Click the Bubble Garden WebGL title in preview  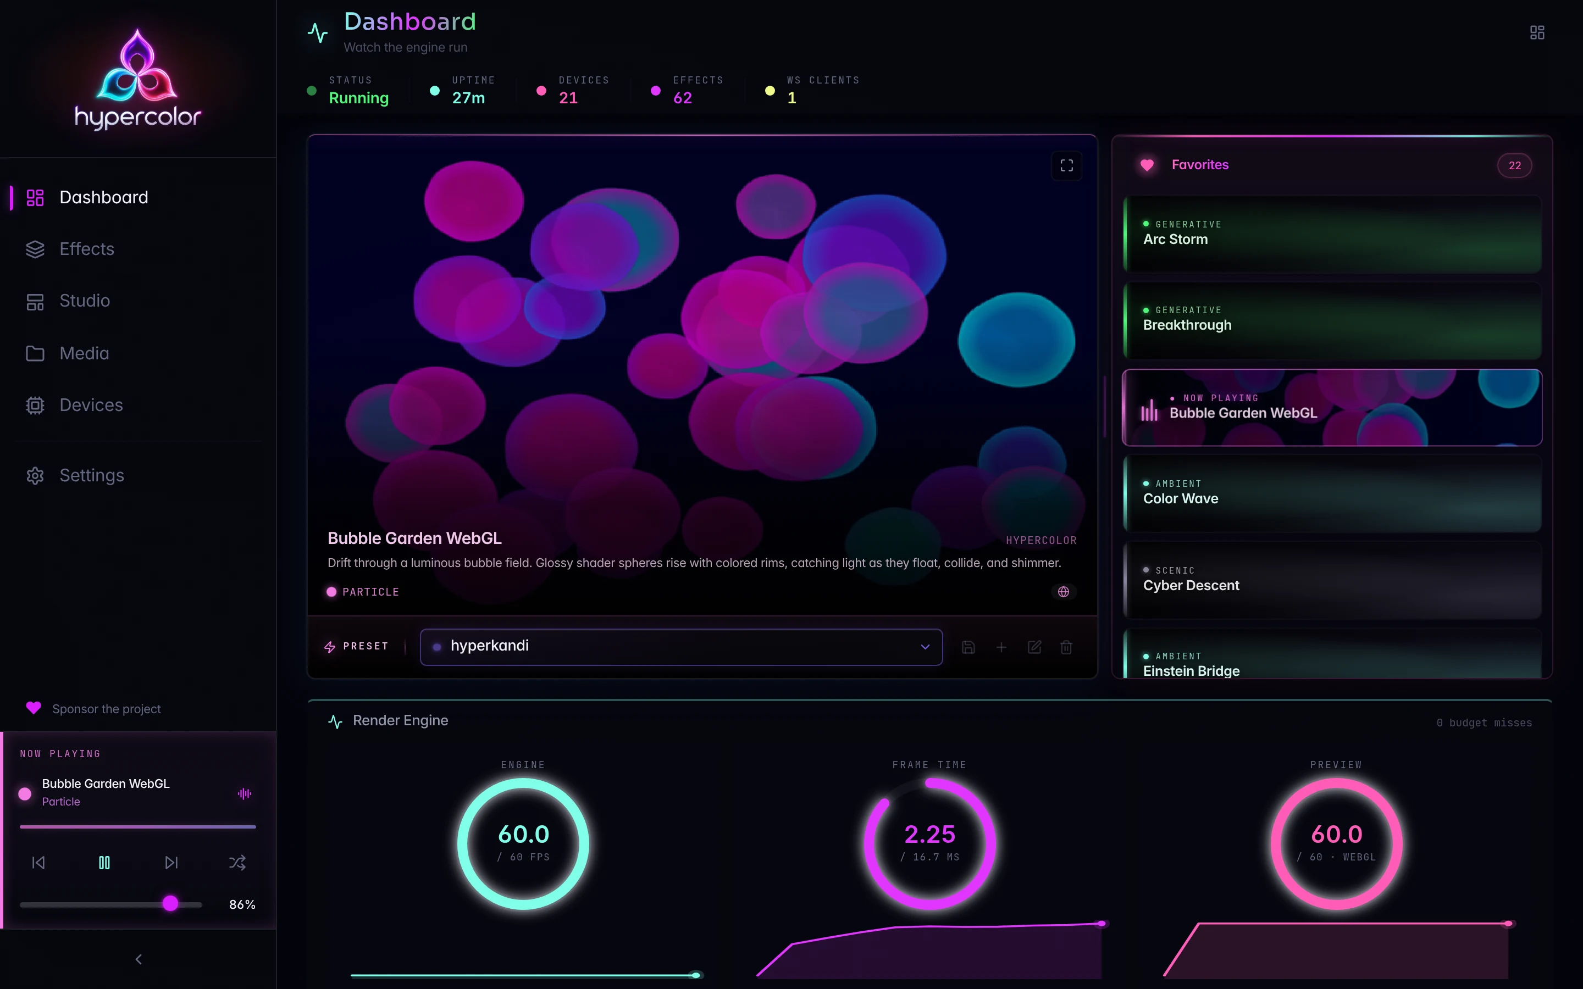click(x=414, y=538)
